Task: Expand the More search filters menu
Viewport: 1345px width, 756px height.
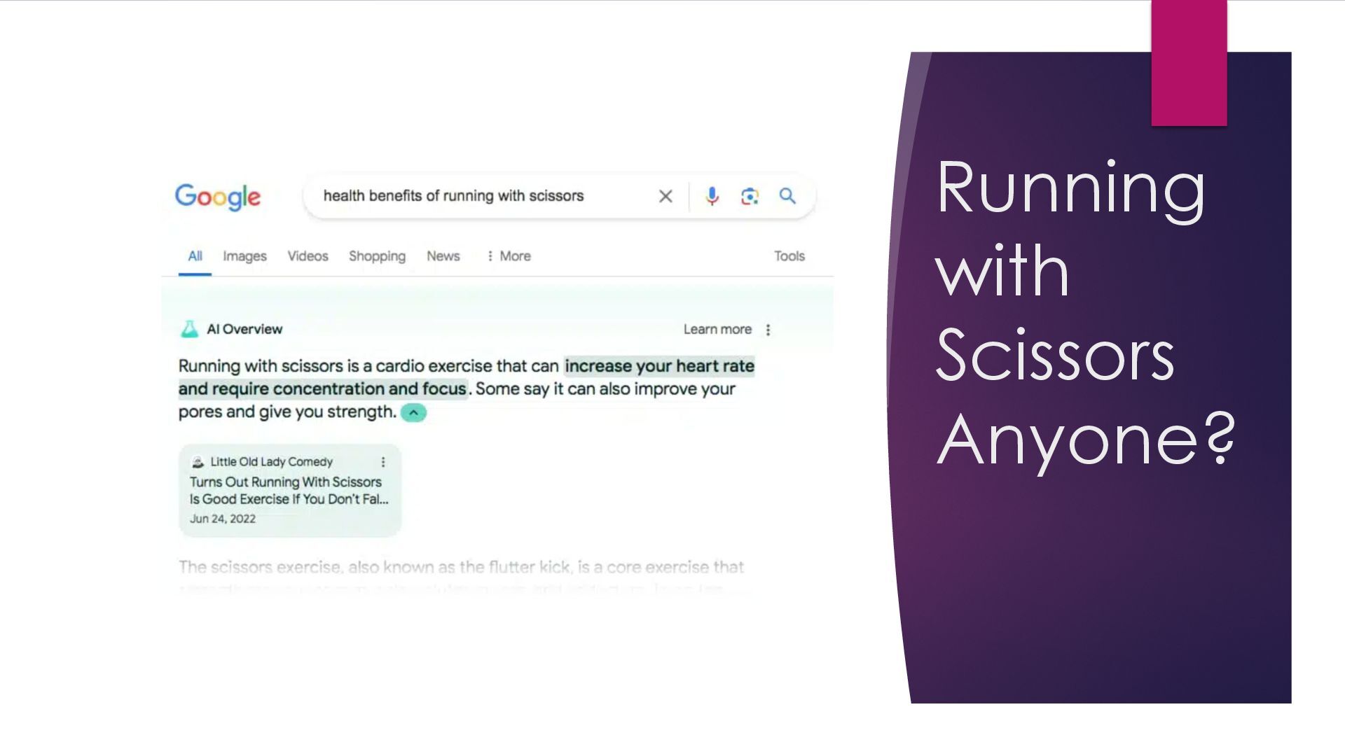Action: [x=509, y=256]
